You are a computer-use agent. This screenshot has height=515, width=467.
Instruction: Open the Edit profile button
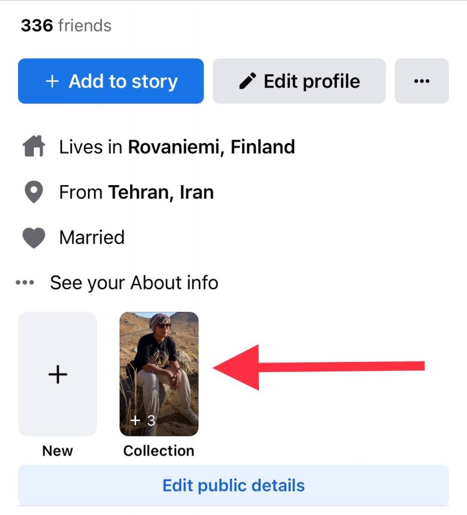coord(299,81)
